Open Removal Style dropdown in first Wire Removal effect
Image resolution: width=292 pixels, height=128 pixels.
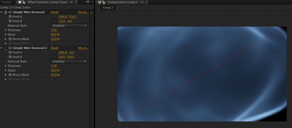click(x=69, y=26)
